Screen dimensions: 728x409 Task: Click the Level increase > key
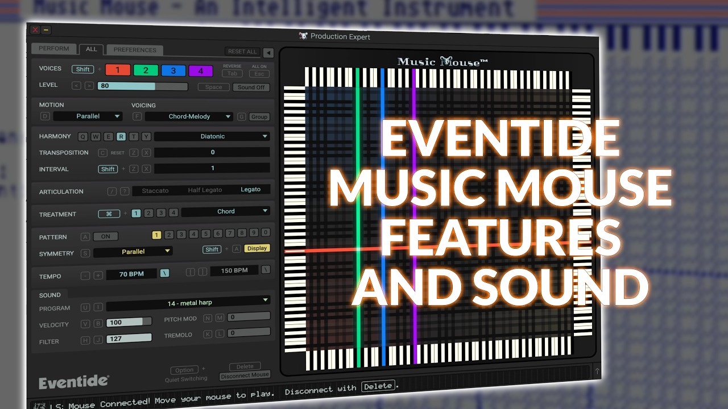[x=89, y=86]
